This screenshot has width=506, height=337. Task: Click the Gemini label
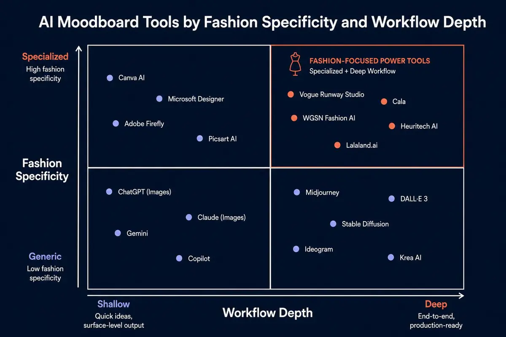(x=137, y=233)
